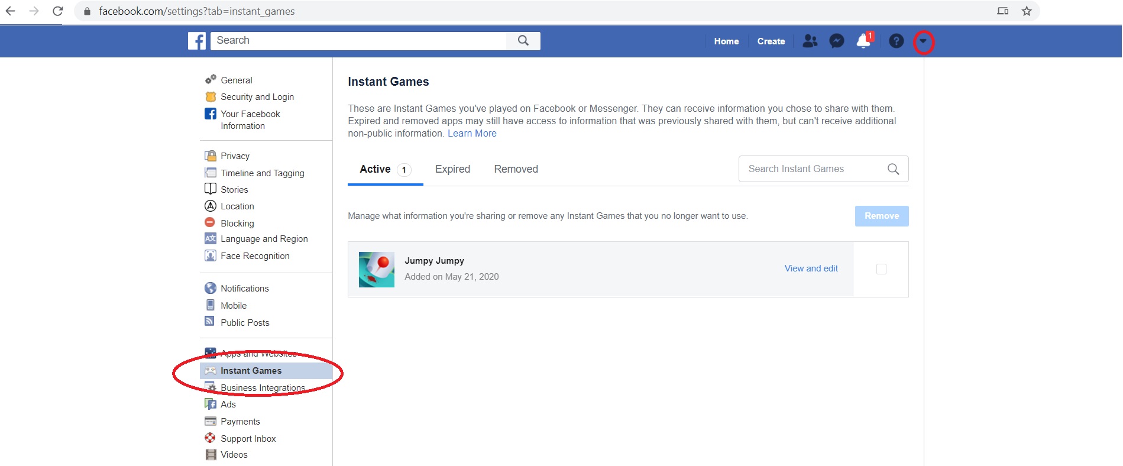Open Videos settings

pyautogui.click(x=234, y=455)
